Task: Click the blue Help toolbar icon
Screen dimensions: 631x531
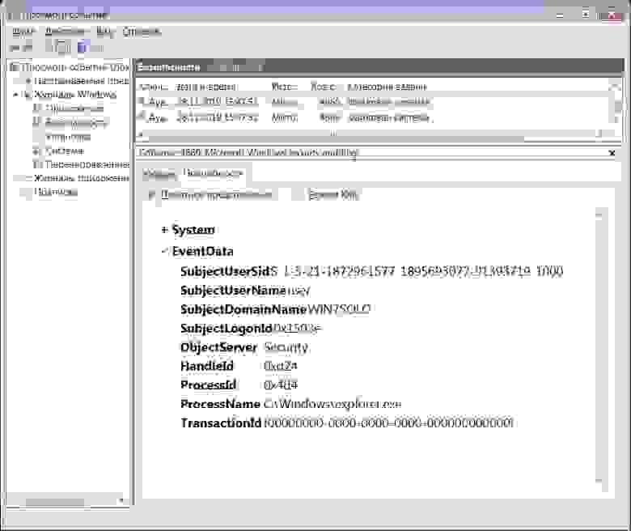Action: point(83,47)
